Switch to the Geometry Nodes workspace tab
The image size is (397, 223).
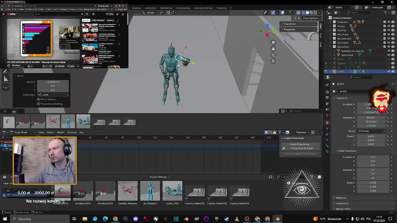(x=203, y=8)
